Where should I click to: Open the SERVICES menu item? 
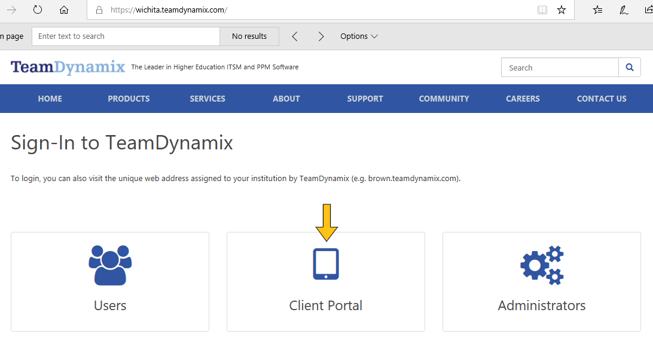(208, 99)
